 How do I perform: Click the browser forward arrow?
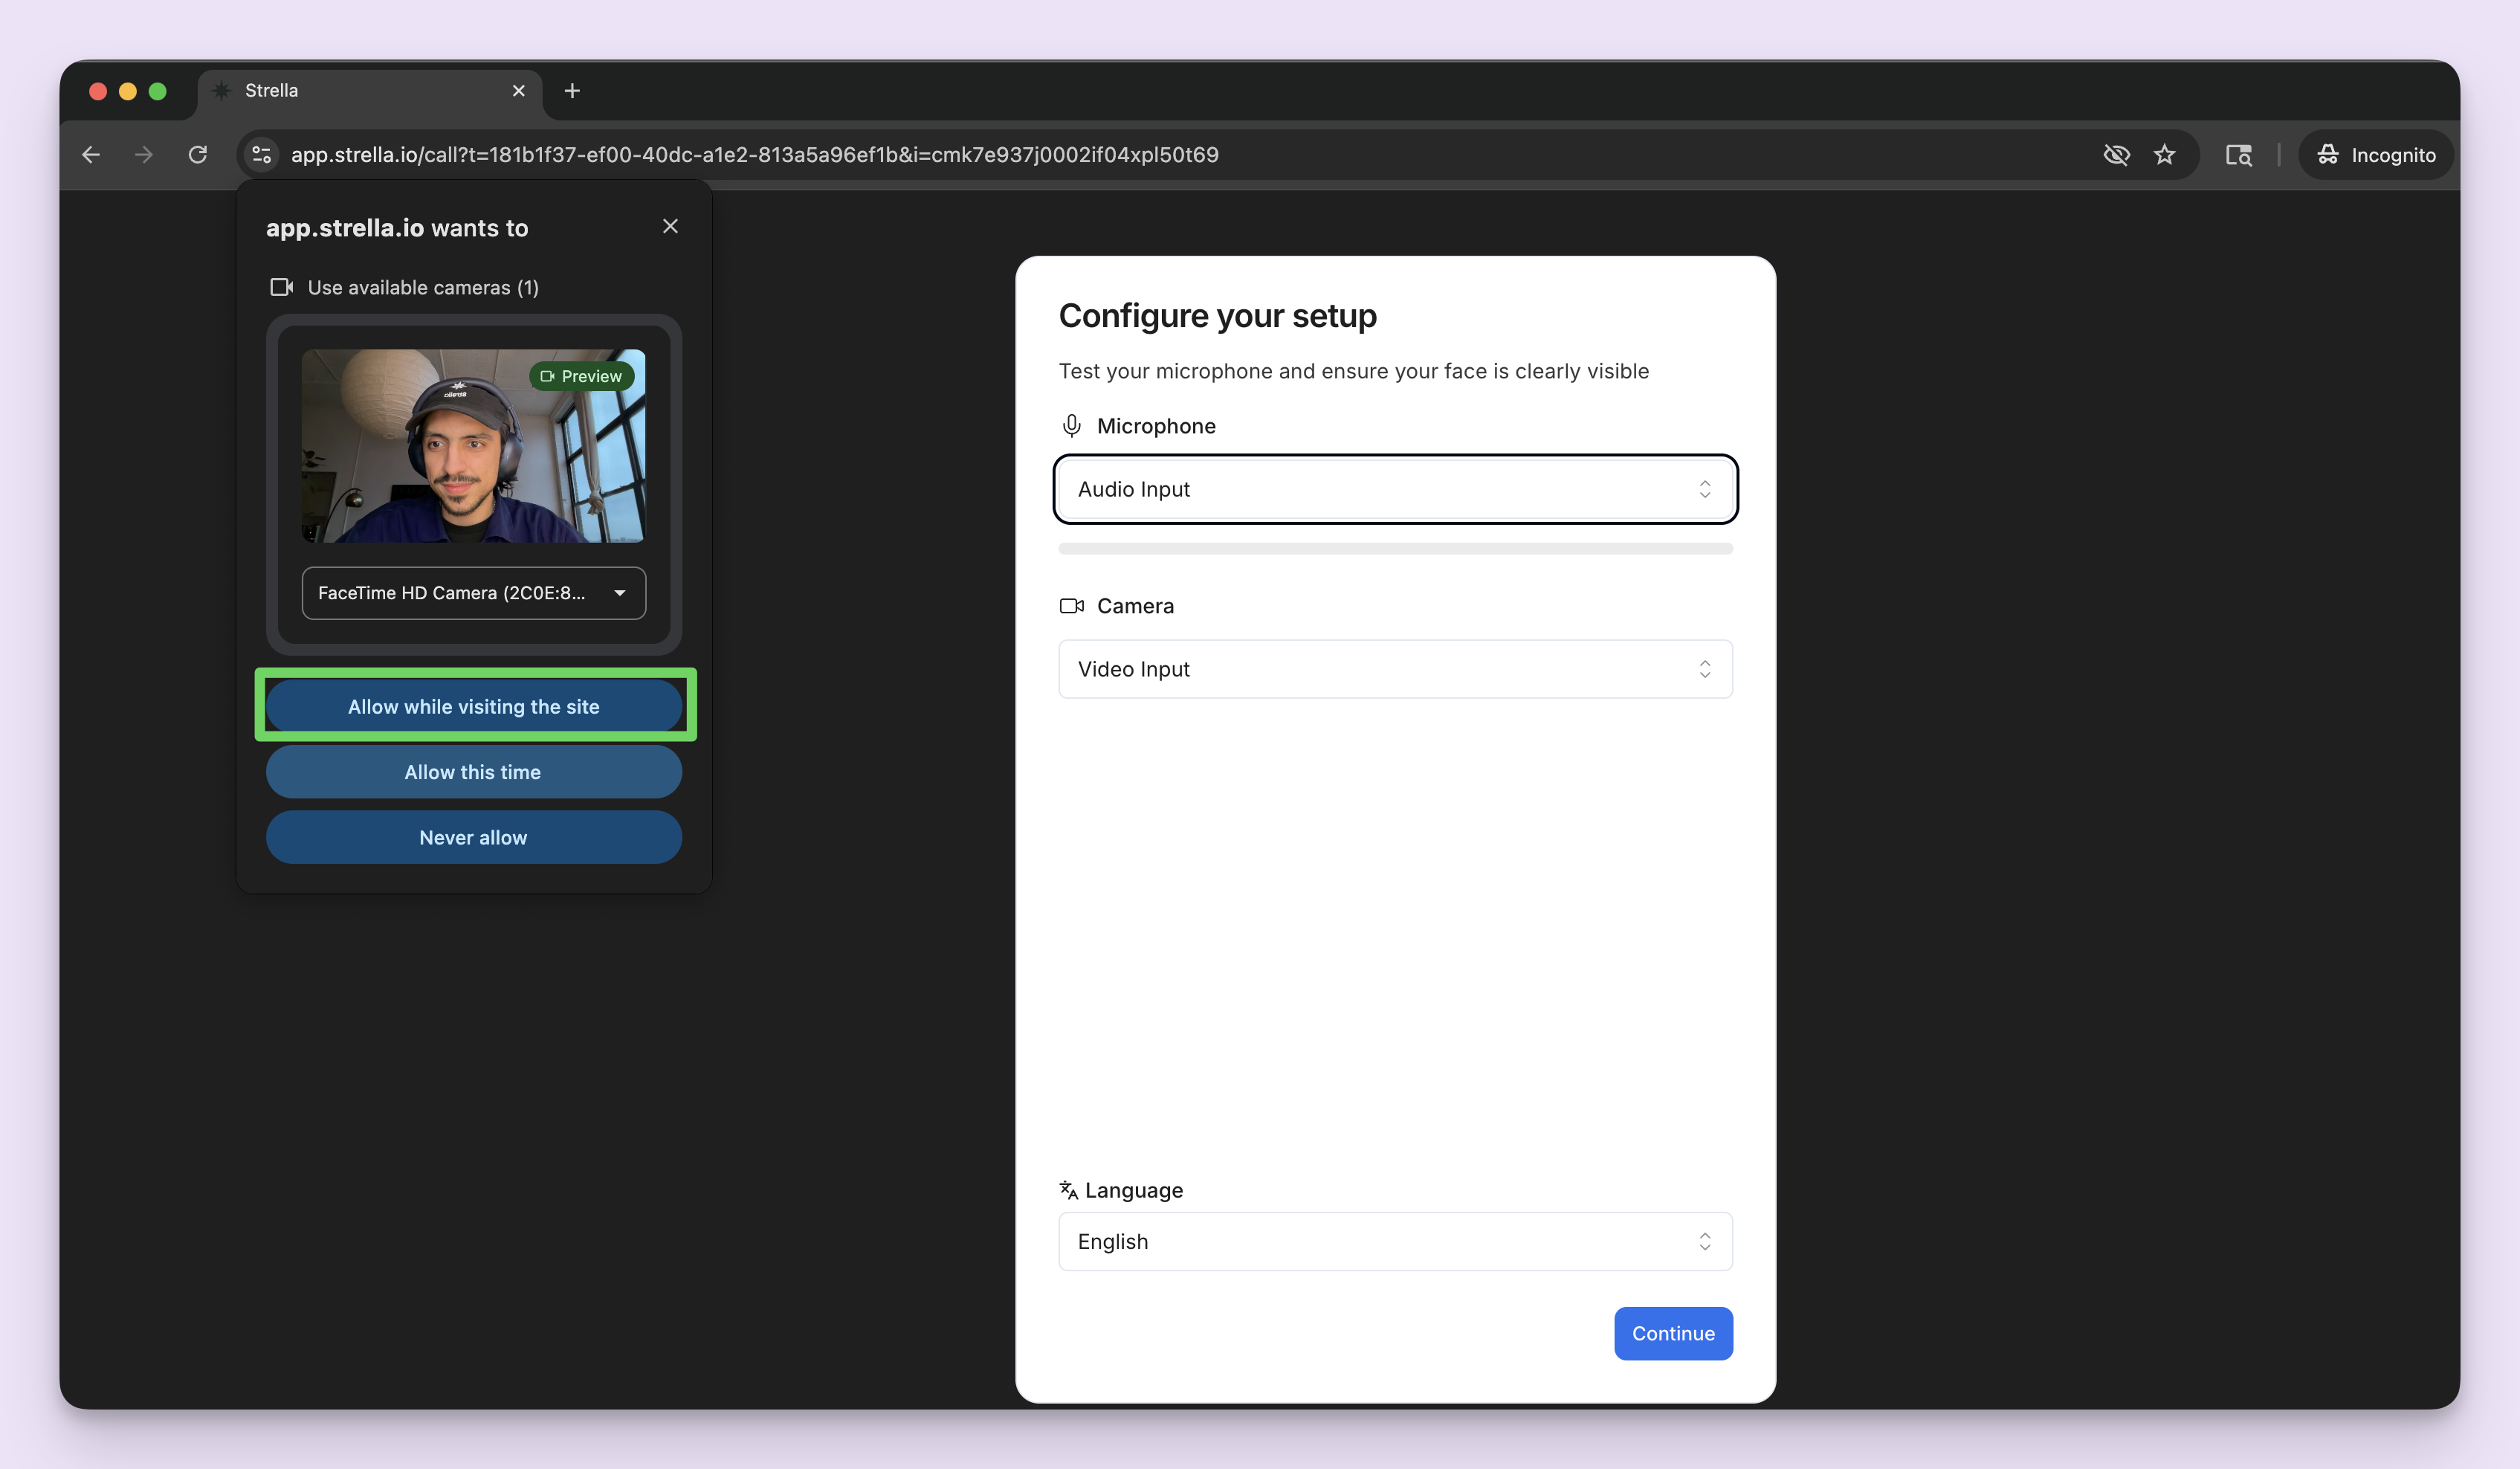pyautogui.click(x=144, y=154)
